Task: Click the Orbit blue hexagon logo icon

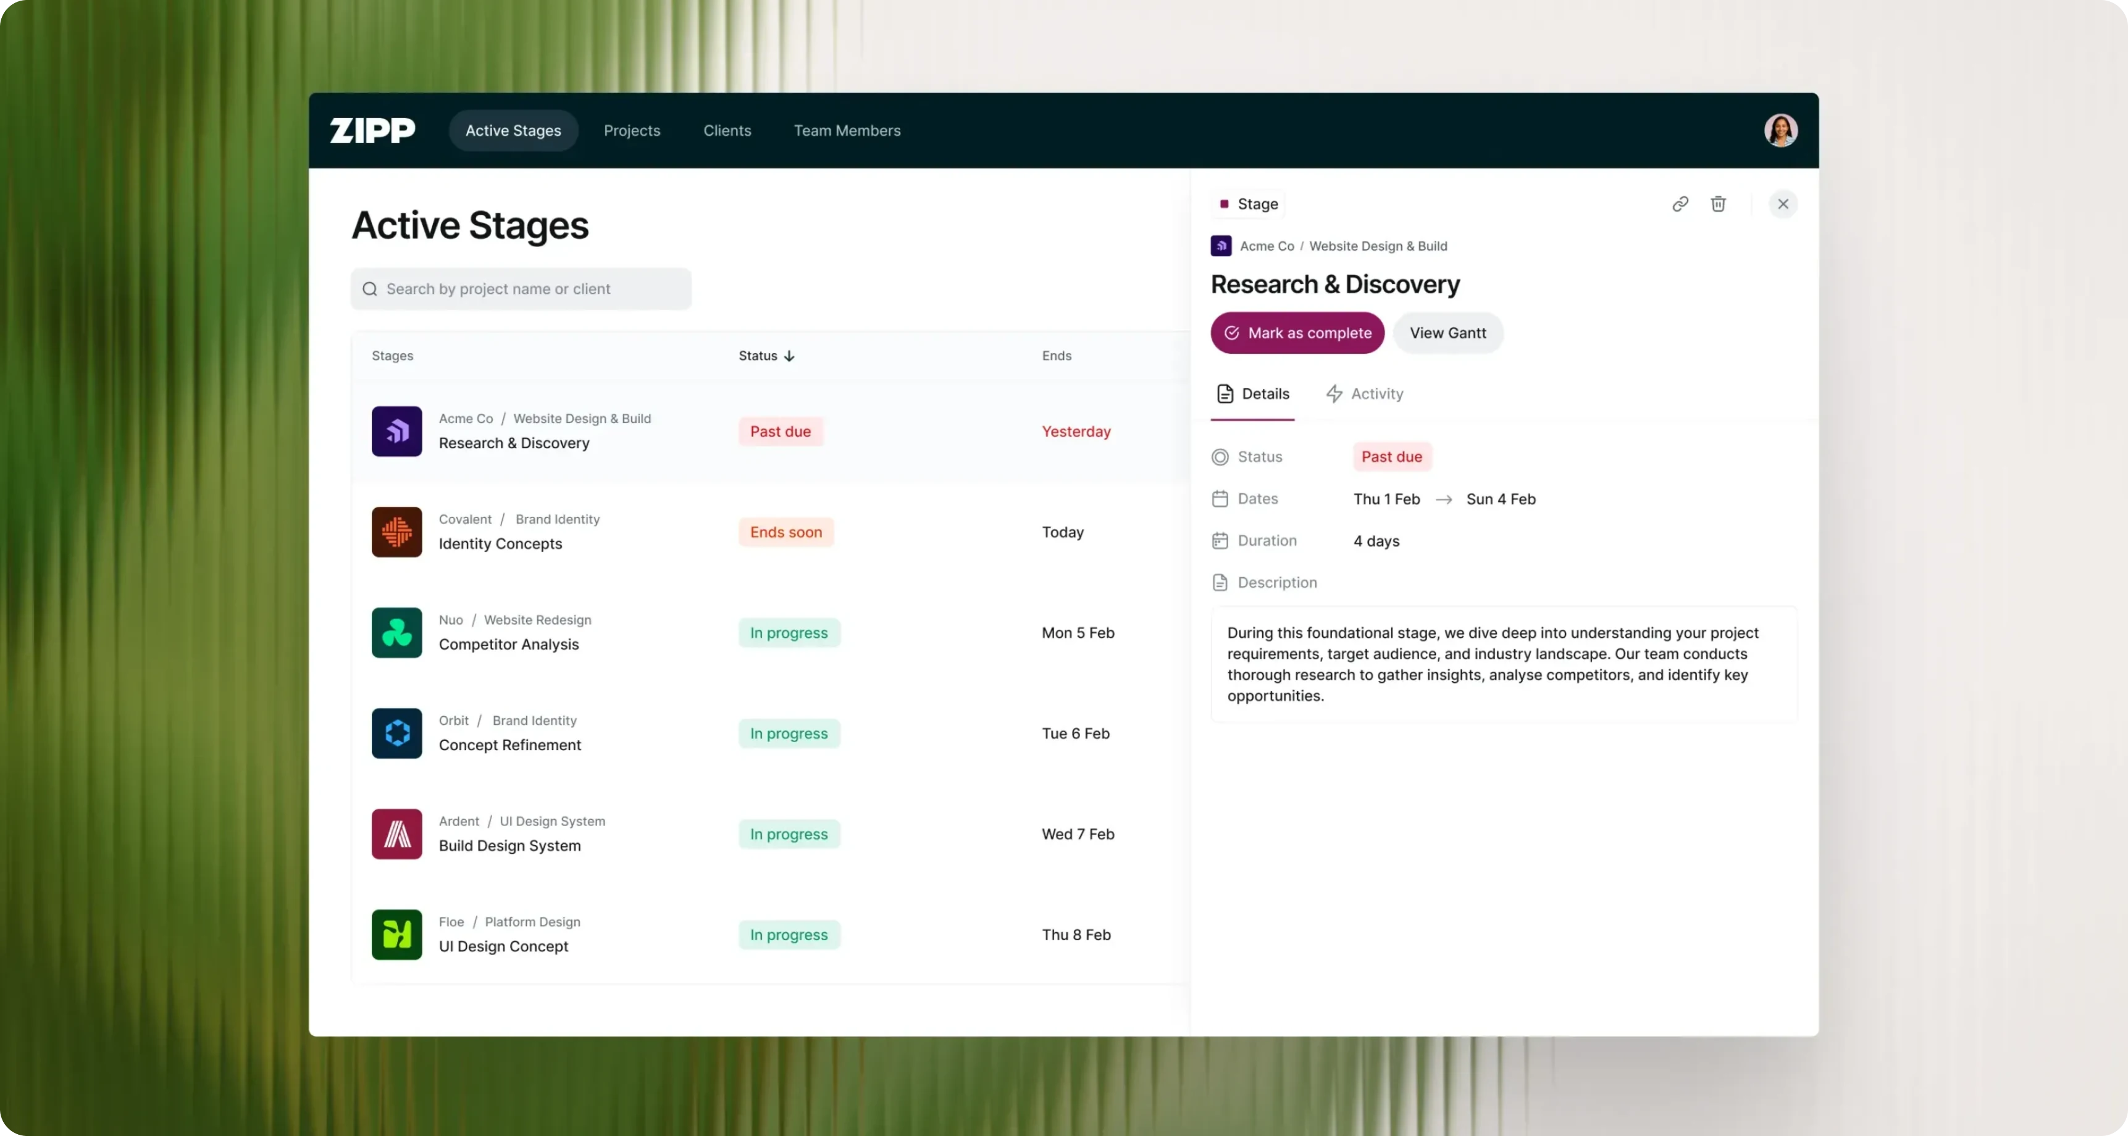Action: (396, 733)
